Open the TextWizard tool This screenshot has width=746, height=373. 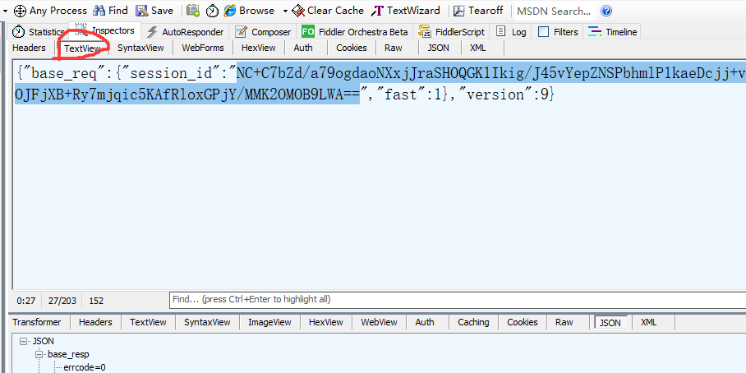pos(406,11)
